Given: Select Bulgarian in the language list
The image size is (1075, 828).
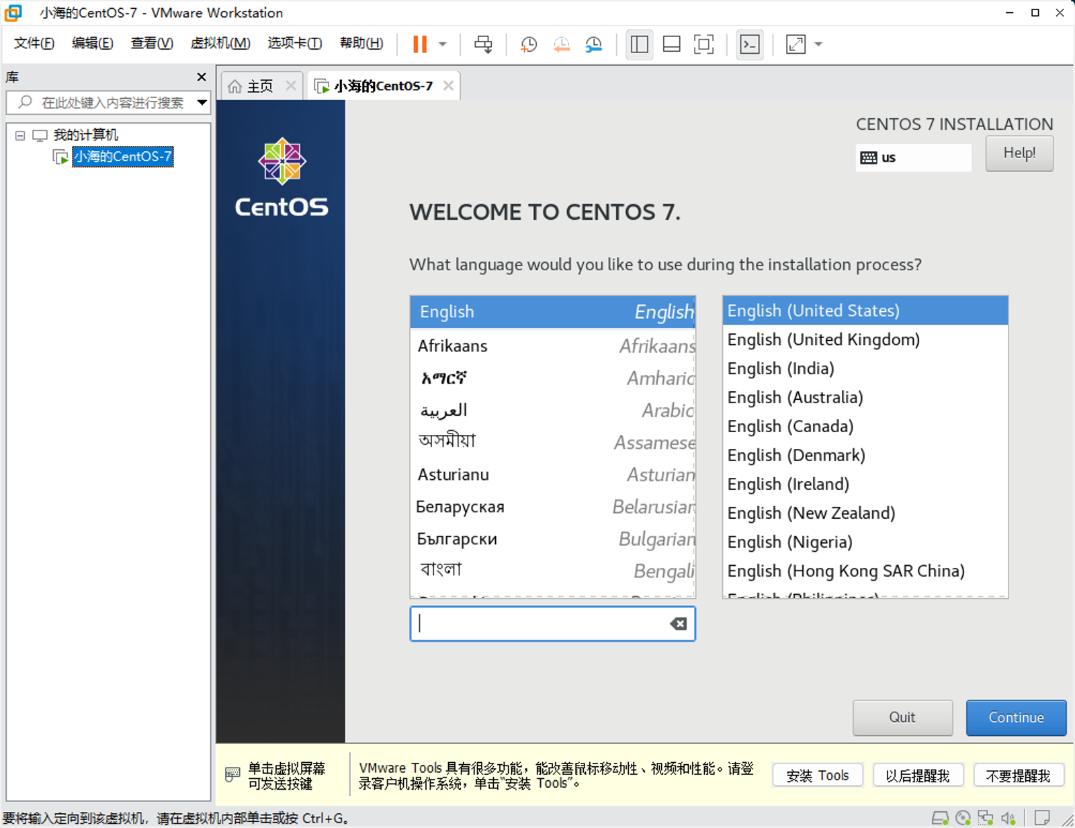Looking at the screenshot, I should coord(553,539).
